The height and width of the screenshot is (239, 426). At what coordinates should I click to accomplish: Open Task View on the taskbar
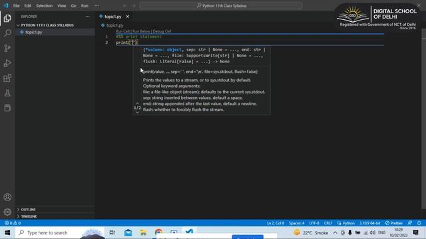point(112,233)
